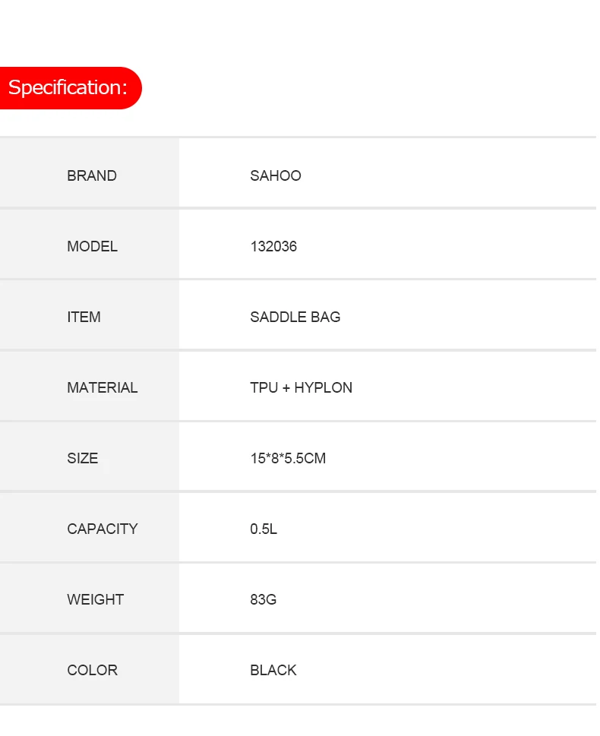
Task: Click the SAHOO brand value
Action: click(276, 175)
